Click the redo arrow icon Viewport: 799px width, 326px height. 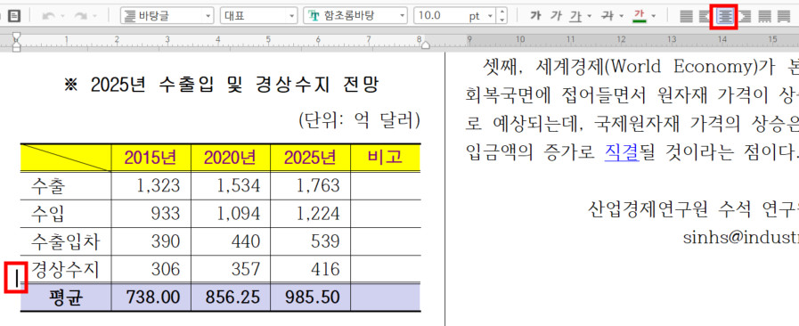[x=80, y=16]
